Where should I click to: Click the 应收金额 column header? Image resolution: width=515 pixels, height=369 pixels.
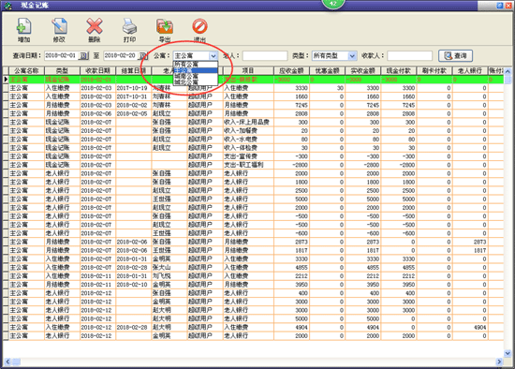pos(291,70)
